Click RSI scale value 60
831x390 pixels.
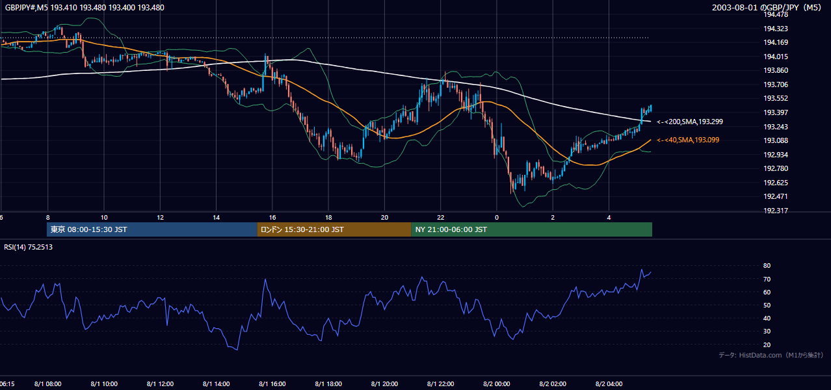[767, 292]
